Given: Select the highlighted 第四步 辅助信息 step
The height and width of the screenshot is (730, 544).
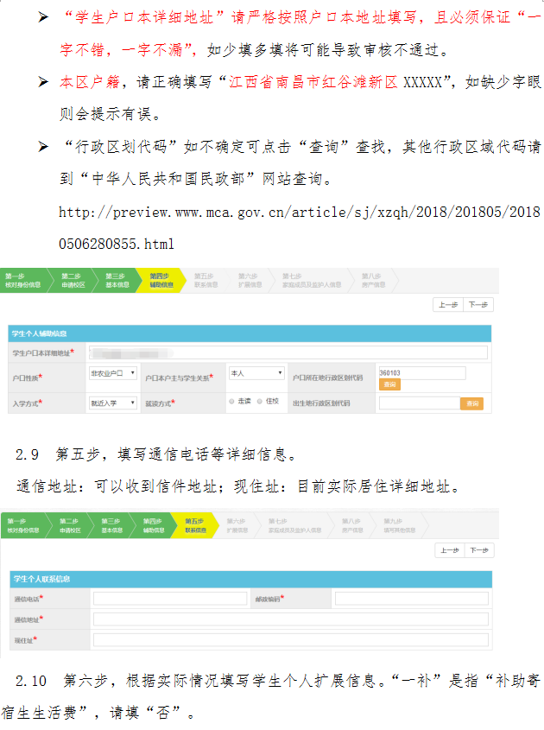Looking at the screenshot, I should [x=161, y=281].
